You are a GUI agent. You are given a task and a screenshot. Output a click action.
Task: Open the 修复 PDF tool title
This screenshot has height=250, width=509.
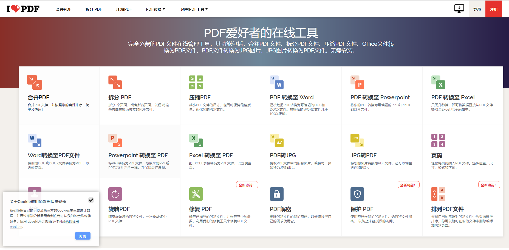click(x=200, y=209)
